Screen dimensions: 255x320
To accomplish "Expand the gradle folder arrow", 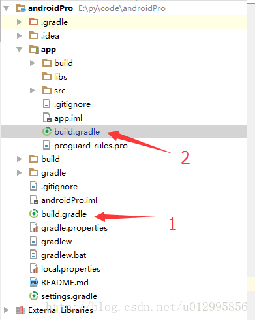I will pyautogui.click(x=20, y=173).
